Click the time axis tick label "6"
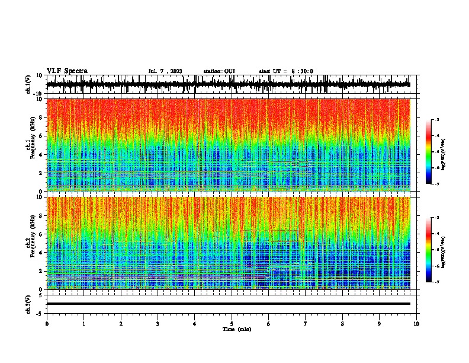The width and height of the screenshot is (469, 363). click(269, 324)
